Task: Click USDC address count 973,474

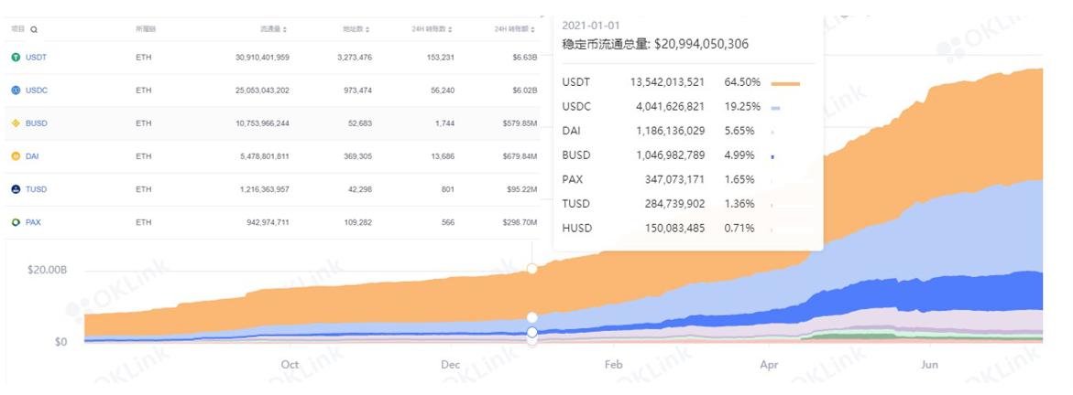Action: pos(358,91)
